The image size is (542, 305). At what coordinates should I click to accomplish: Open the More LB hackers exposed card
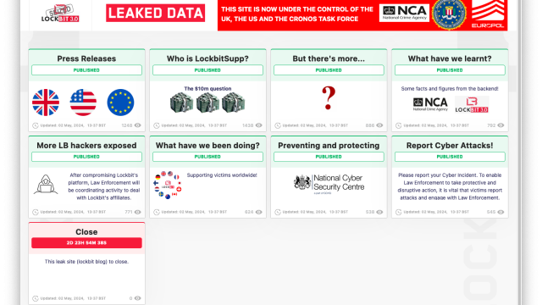(x=86, y=145)
